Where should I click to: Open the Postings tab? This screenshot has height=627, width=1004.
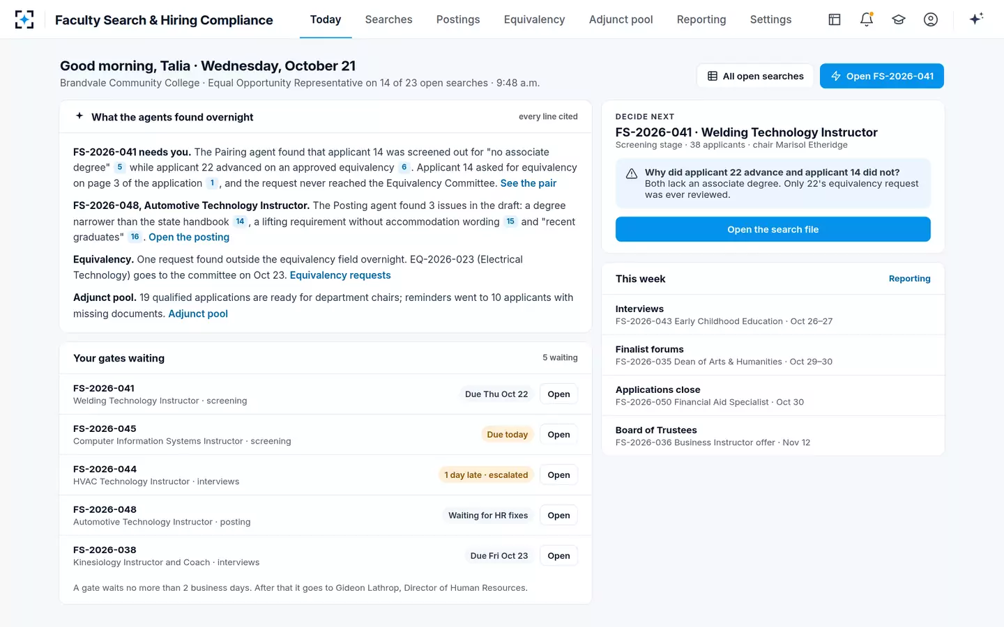coord(458,20)
